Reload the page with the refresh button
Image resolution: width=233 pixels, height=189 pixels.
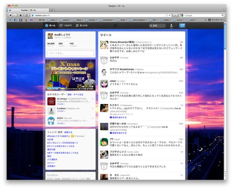point(26,15)
